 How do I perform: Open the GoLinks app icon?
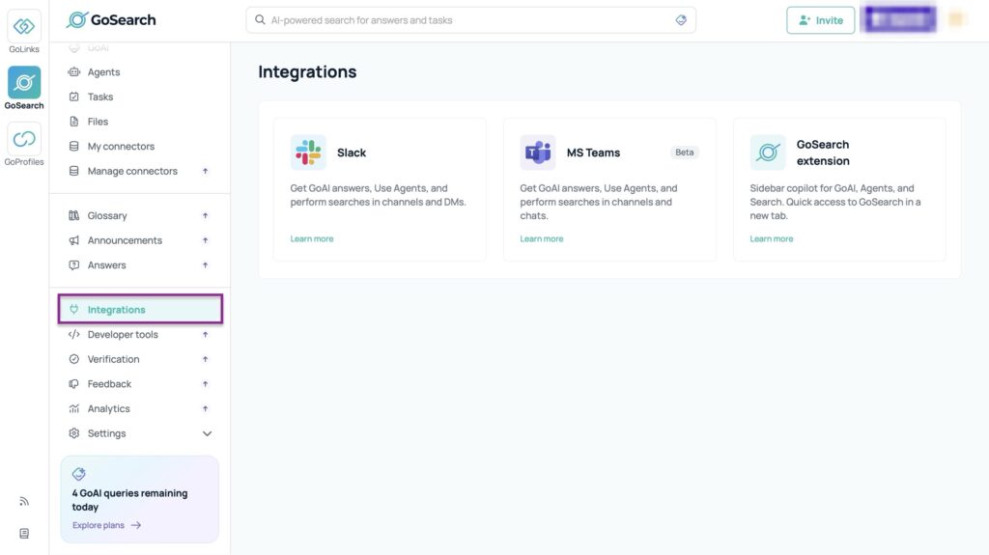24,26
